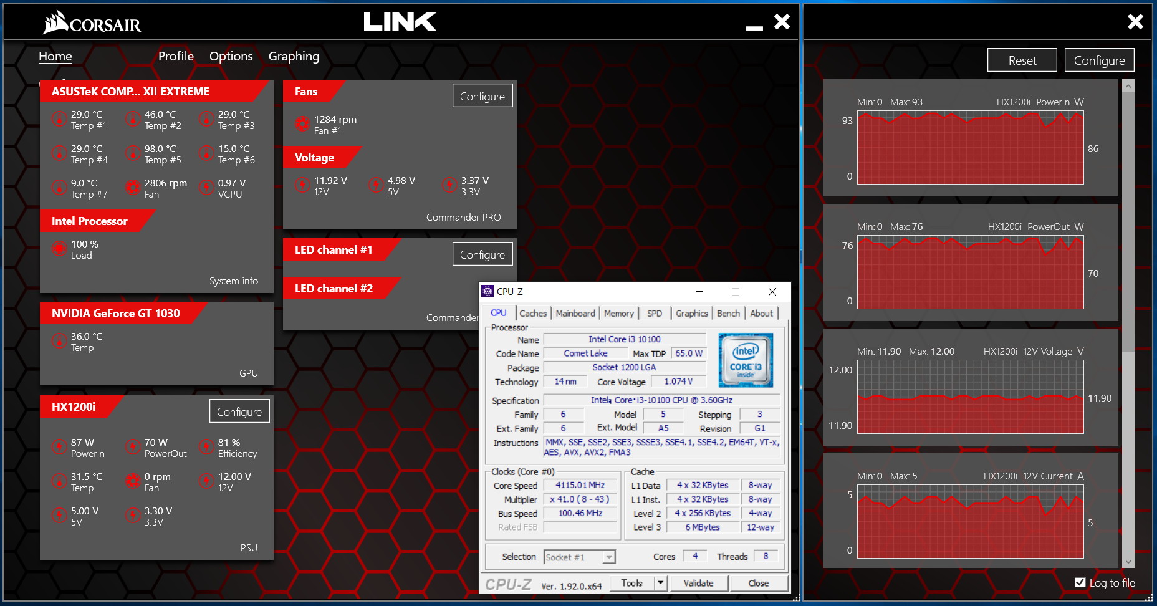Switch to the Graphing tab
The width and height of the screenshot is (1157, 606).
(294, 56)
